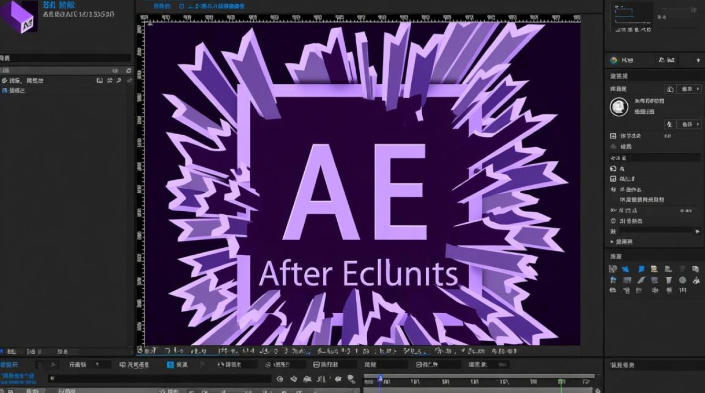The width and height of the screenshot is (705, 393).
Task: Click the dark search field in the Project panel
Action: click(66, 58)
